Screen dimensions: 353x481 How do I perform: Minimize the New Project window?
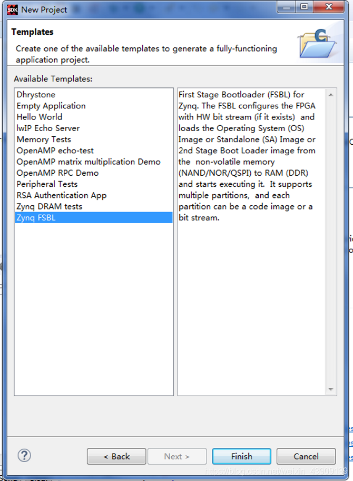286,7
